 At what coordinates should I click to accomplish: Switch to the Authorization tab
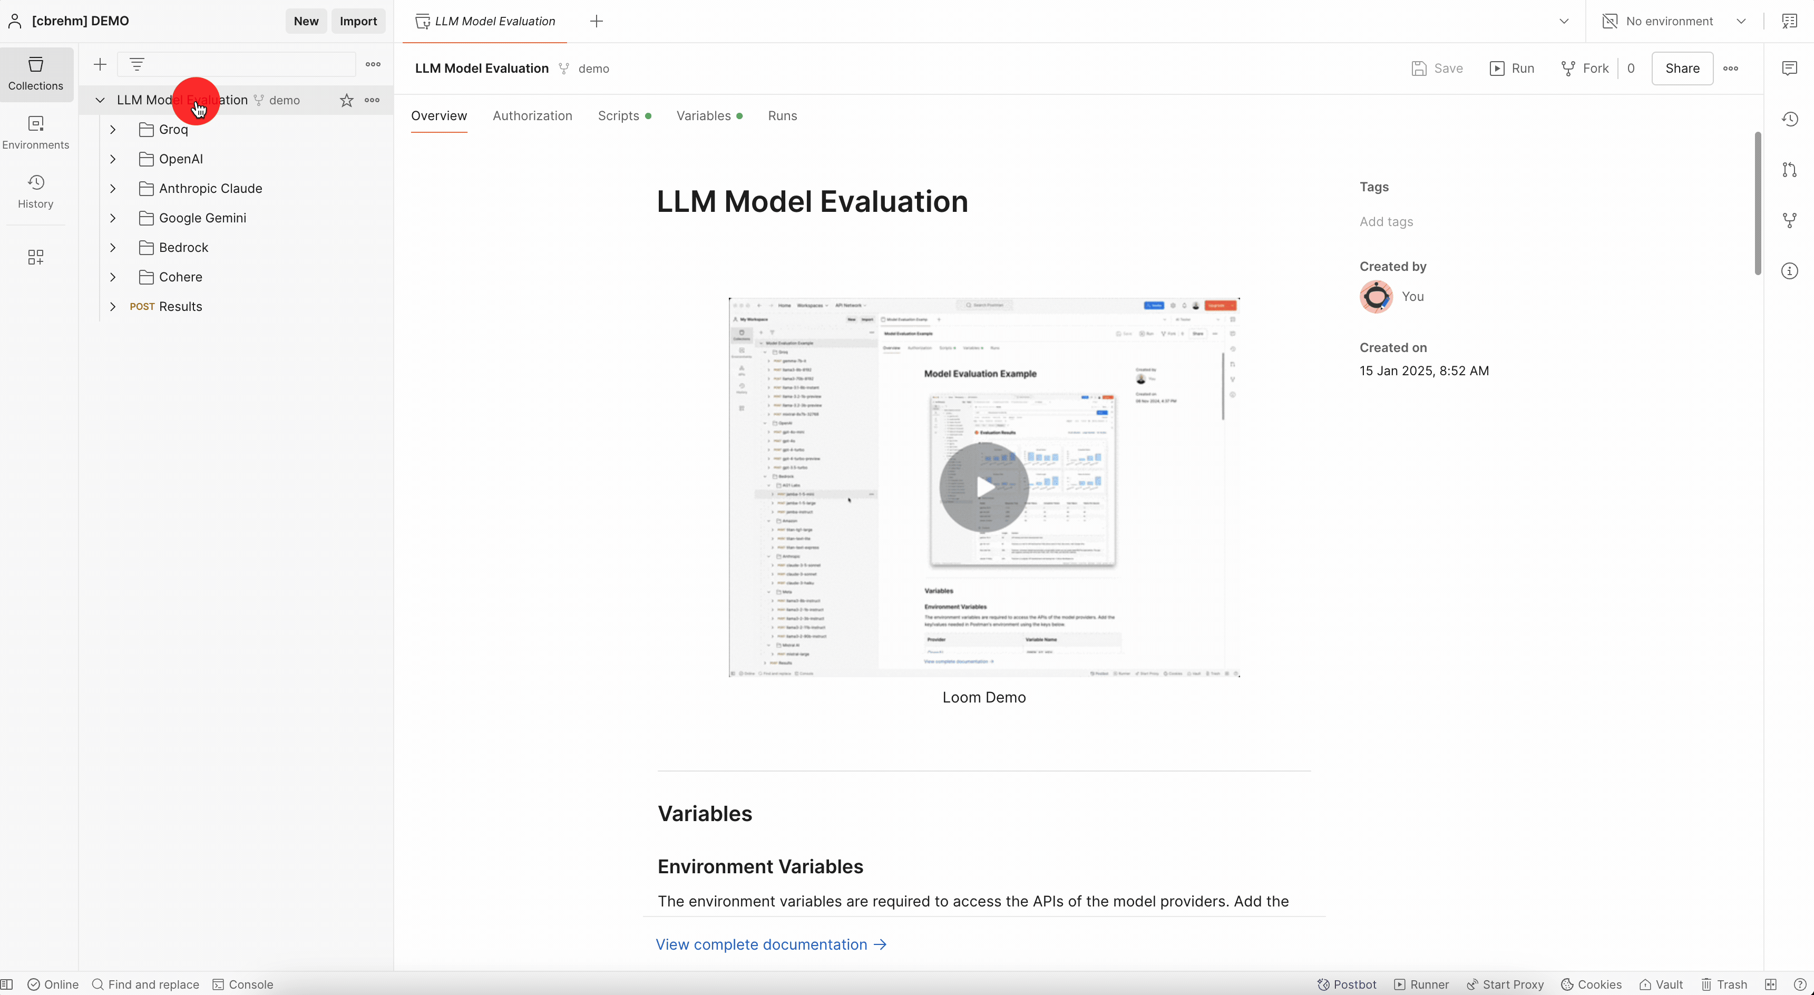pos(532,116)
